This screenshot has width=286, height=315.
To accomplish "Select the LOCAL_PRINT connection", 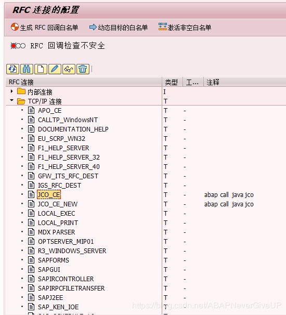I will click(58, 223).
